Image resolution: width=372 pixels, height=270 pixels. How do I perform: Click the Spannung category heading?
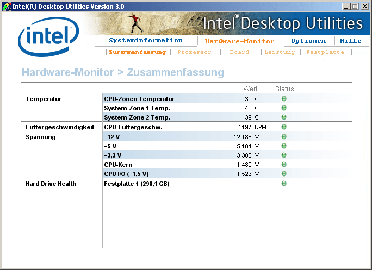tap(41, 137)
